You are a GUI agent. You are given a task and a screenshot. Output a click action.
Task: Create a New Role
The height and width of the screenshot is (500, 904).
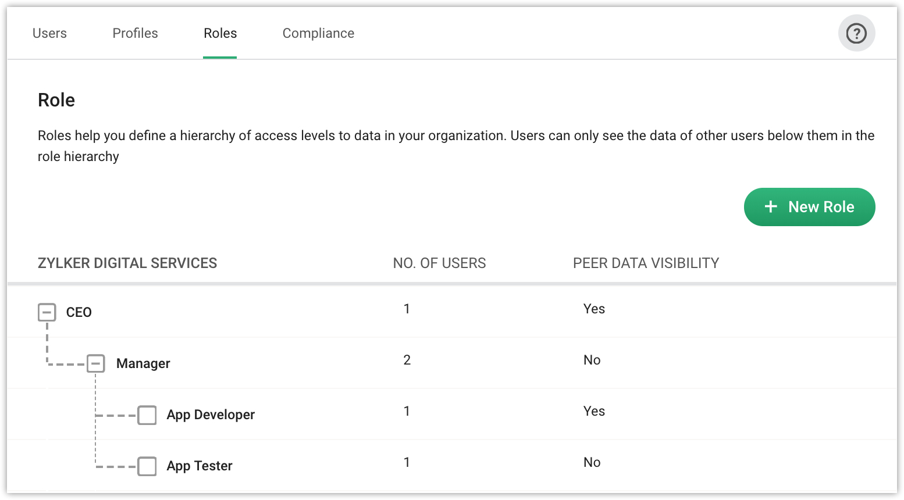pos(809,207)
